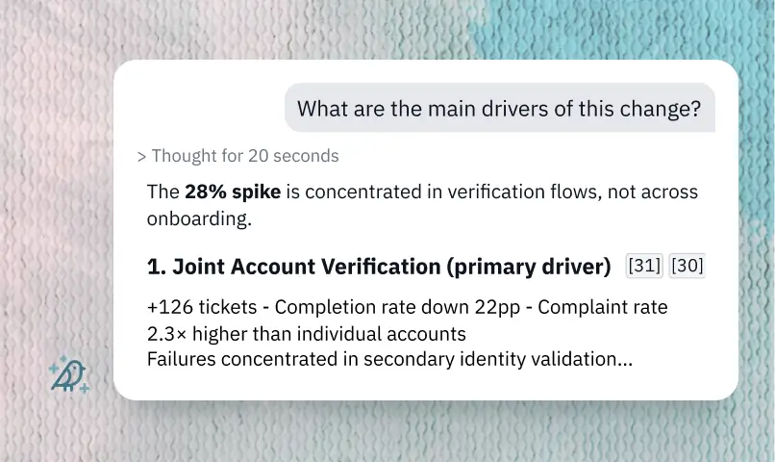
Task: Click the 'Complaint rate' text
Action: pos(603,307)
